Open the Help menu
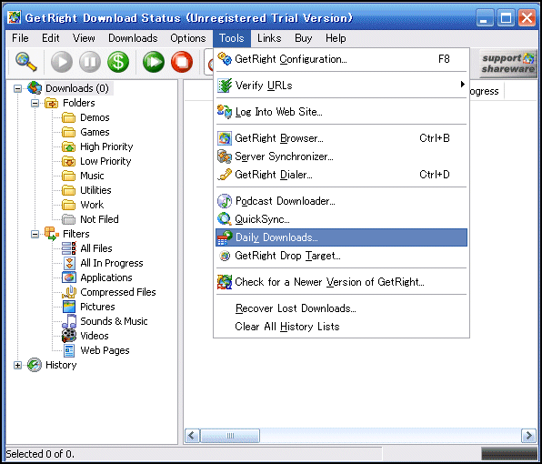 click(336, 38)
